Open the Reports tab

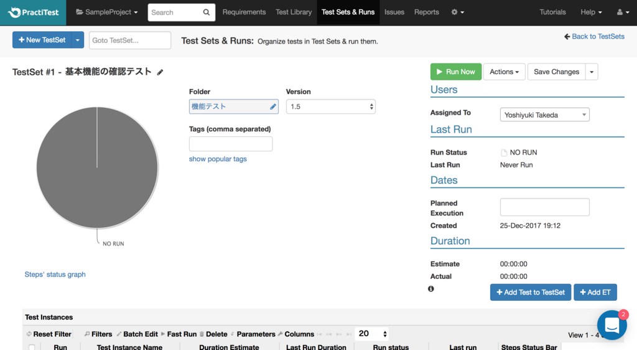(x=427, y=12)
